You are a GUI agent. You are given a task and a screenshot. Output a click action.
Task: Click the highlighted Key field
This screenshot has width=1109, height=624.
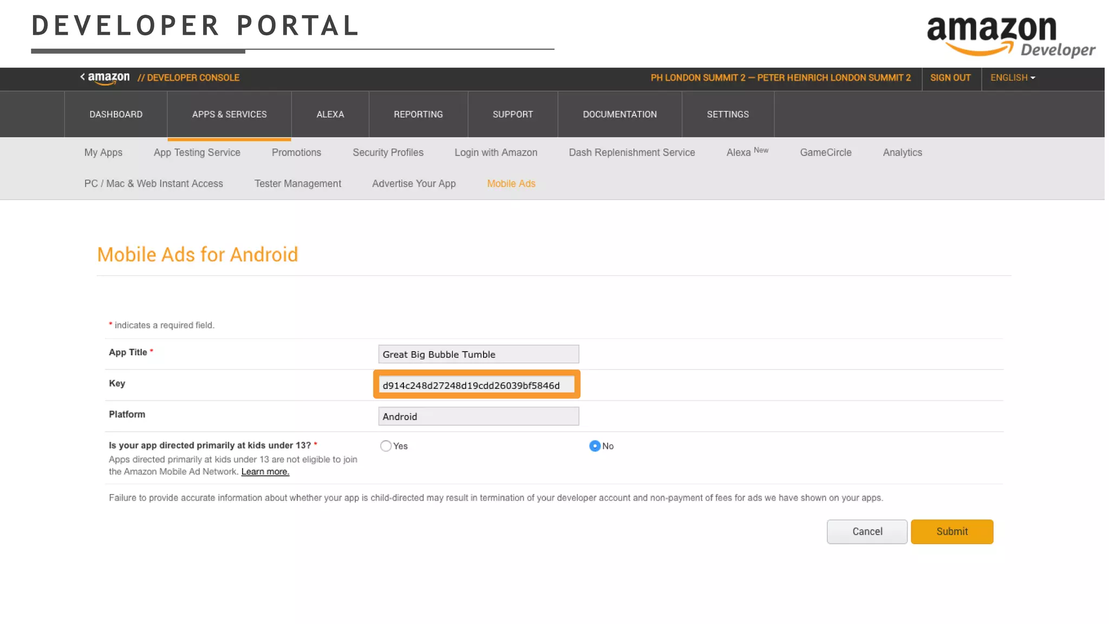point(476,385)
